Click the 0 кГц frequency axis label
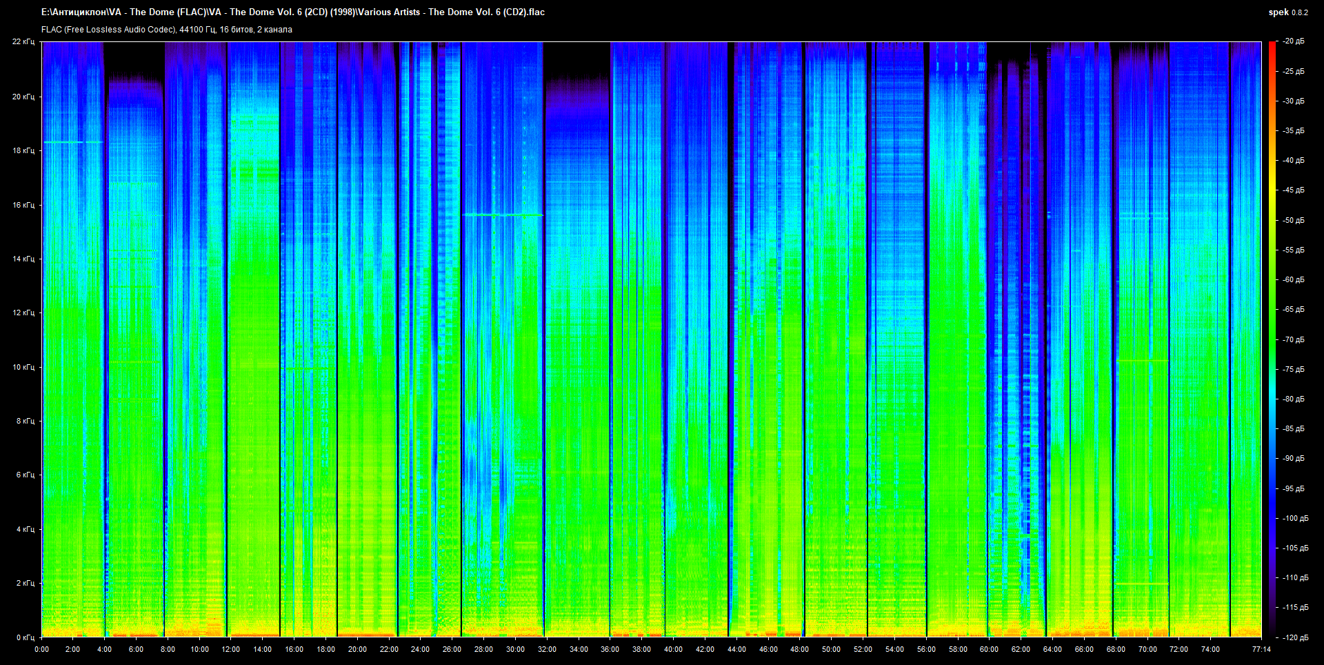Viewport: 1324px width, 665px height. tap(25, 637)
